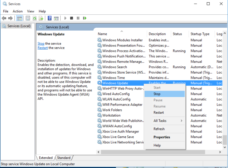228x168 pixels.
Task: Open the blue Help toolbar icon
Action: [x=50, y=18]
